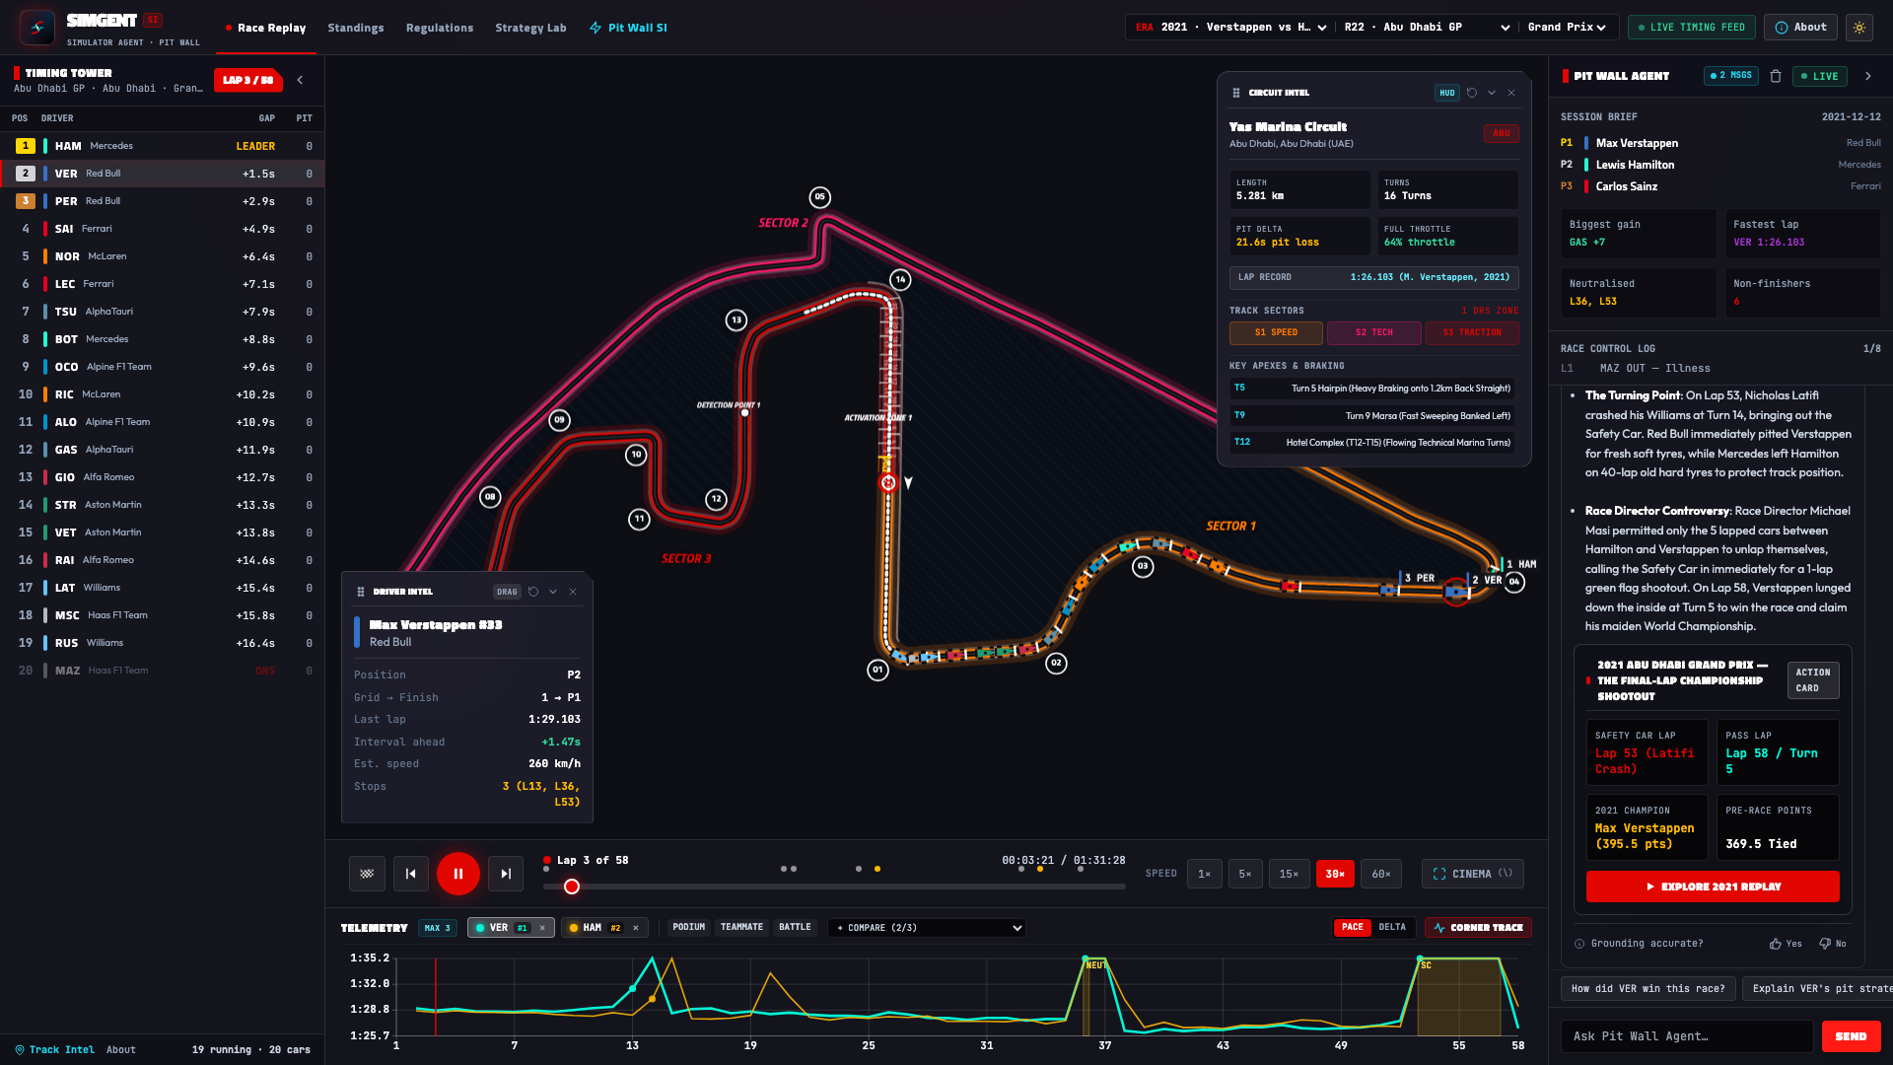Click the SIMGENT logo icon
The image size is (1893, 1065).
(x=37, y=28)
